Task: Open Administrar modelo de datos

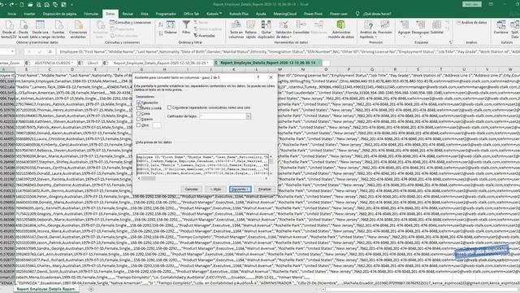Action: 341,29
